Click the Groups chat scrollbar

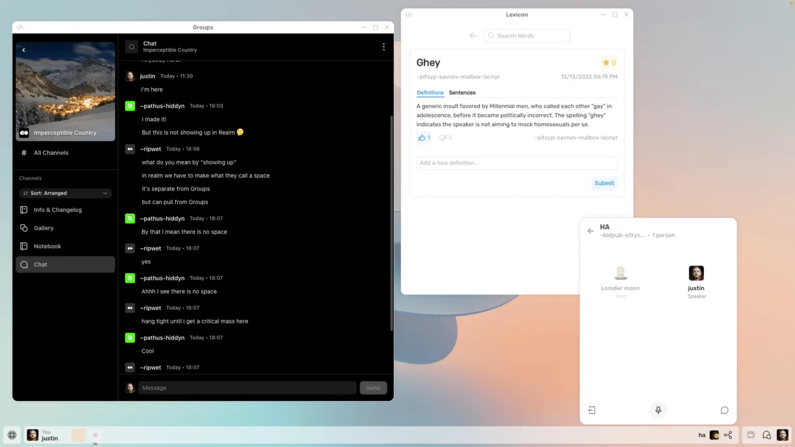tap(391, 223)
